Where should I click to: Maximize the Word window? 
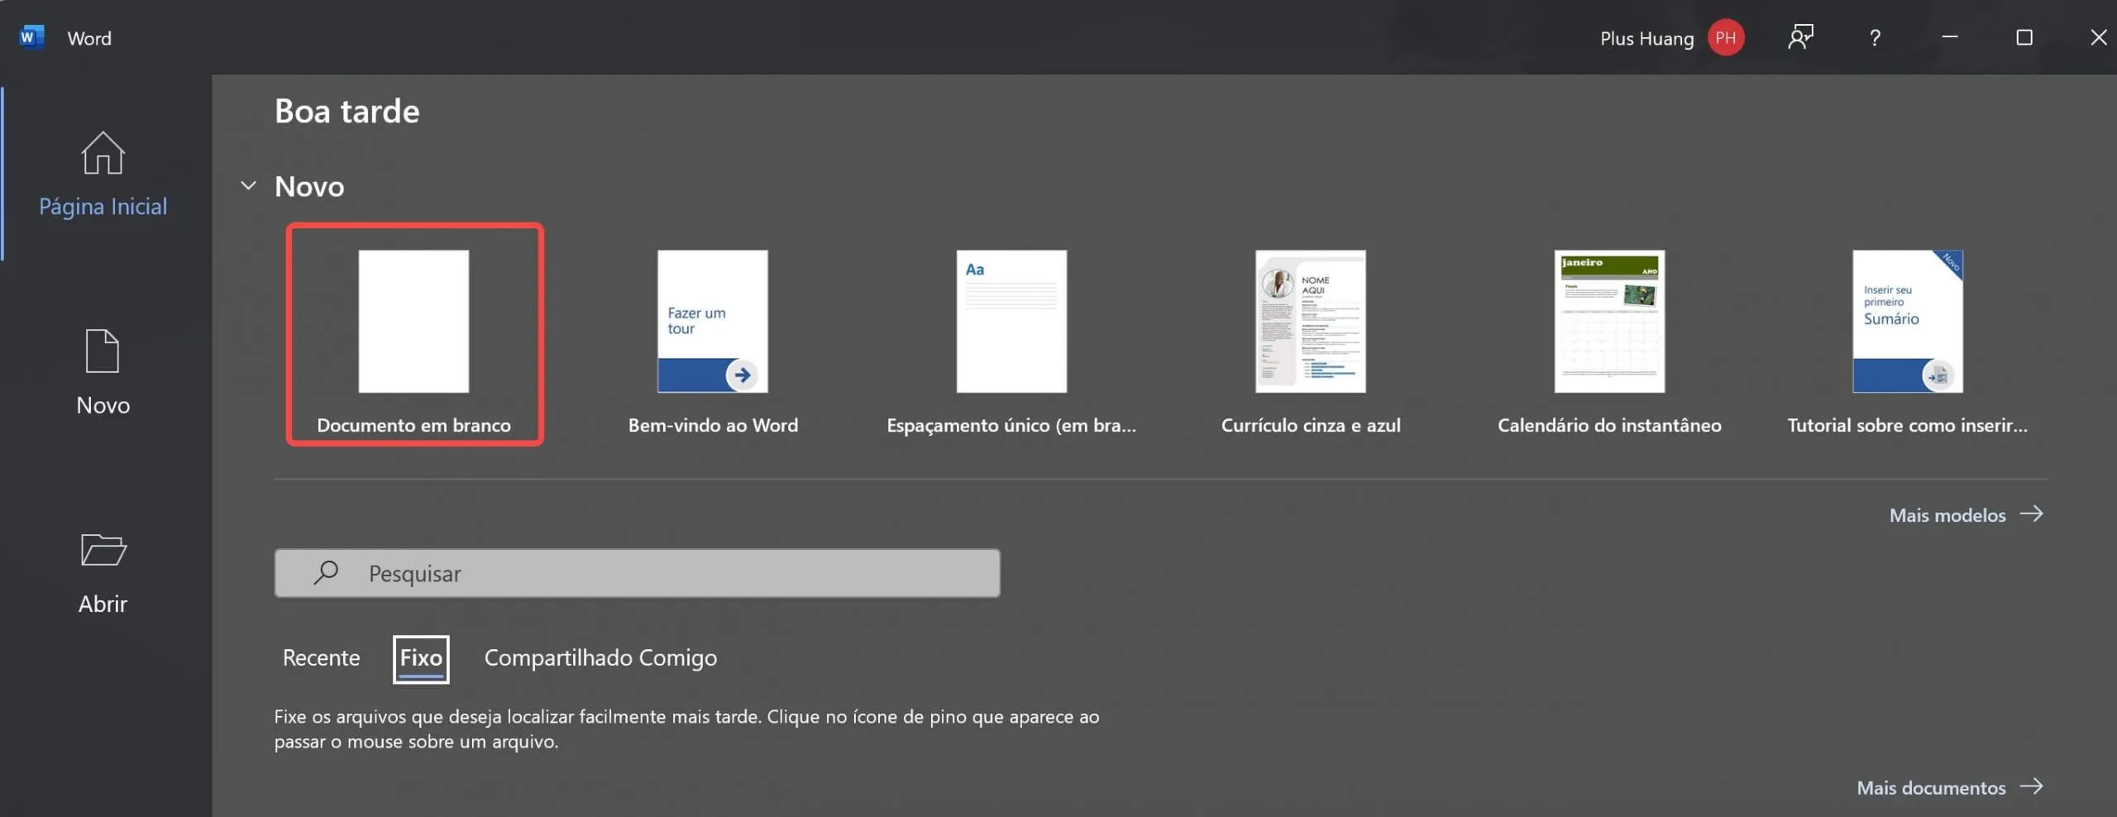pyautogui.click(x=2024, y=37)
